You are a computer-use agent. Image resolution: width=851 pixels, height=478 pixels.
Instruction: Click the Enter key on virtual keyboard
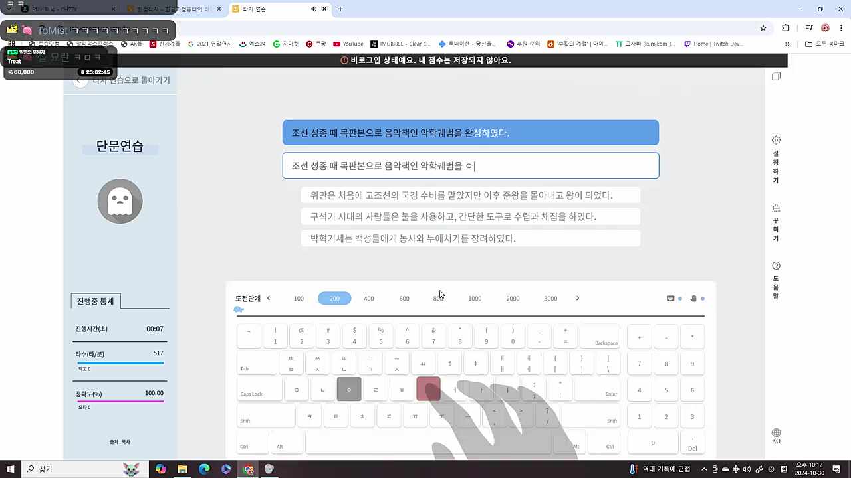click(x=597, y=390)
